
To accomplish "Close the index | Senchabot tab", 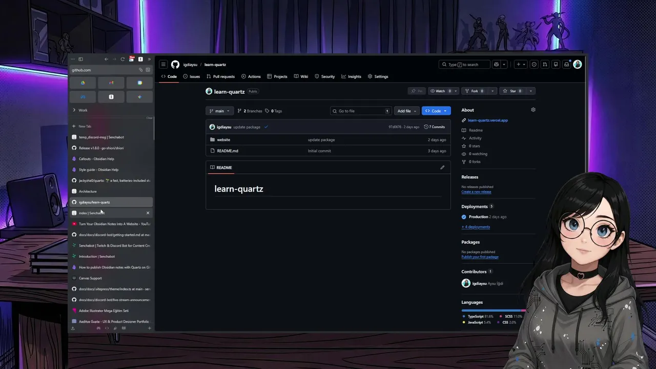I will pyautogui.click(x=148, y=213).
